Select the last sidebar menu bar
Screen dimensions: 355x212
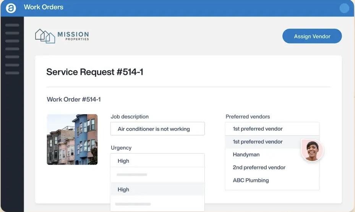(12, 73)
